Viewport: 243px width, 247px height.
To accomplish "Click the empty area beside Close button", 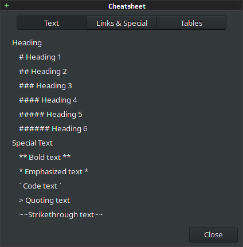I will (96, 234).
